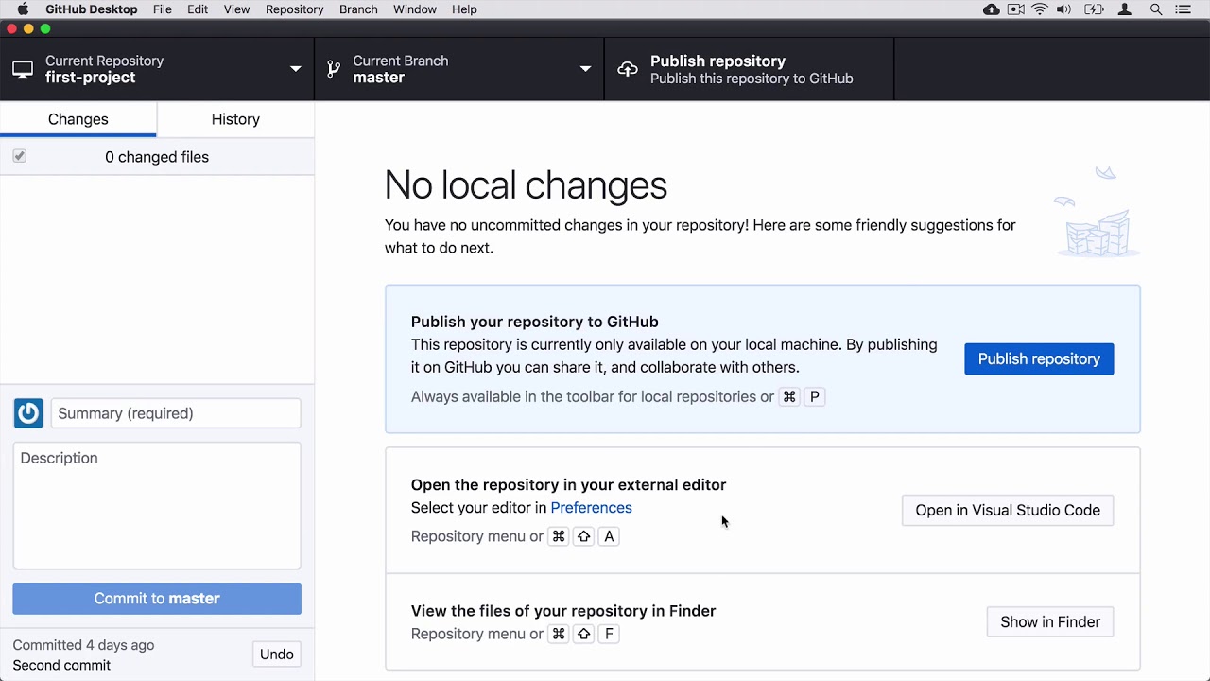The height and width of the screenshot is (681, 1210).
Task: Open the Apple menu
Action: (23, 9)
